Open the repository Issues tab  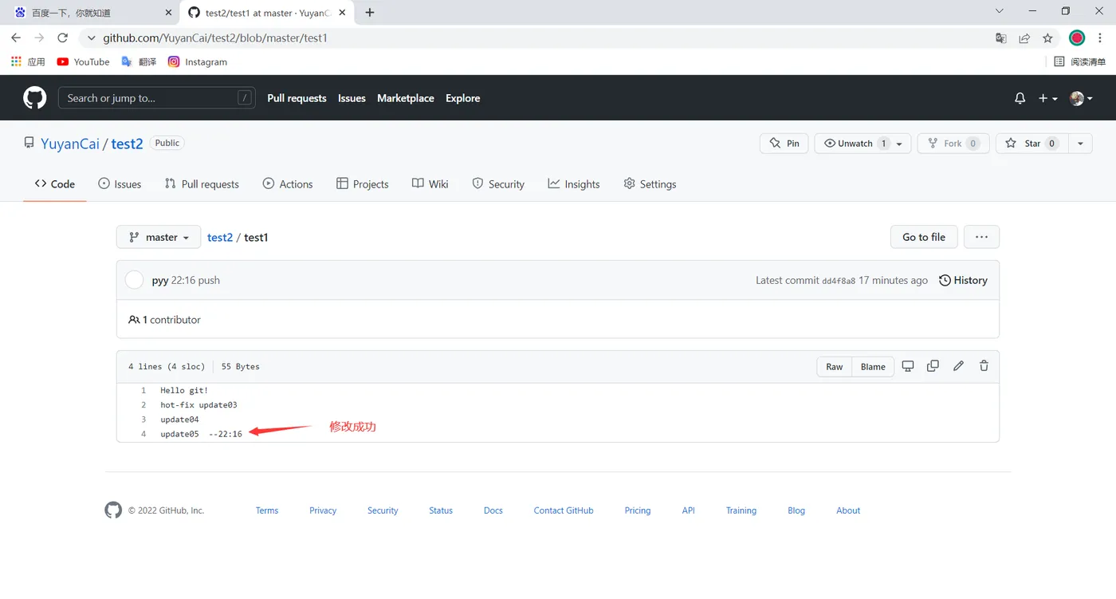(120, 184)
